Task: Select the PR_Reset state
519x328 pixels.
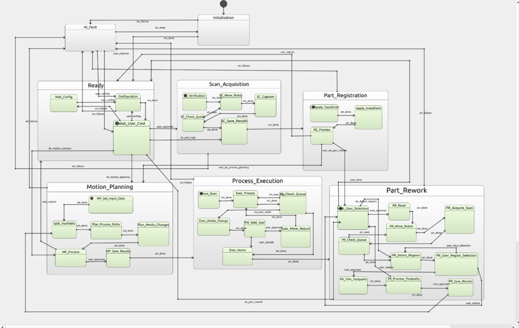Action: (399, 212)
